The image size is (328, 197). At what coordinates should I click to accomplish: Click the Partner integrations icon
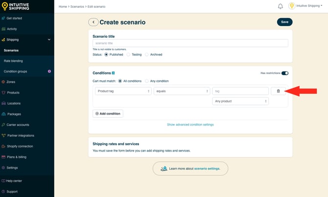(3, 135)
